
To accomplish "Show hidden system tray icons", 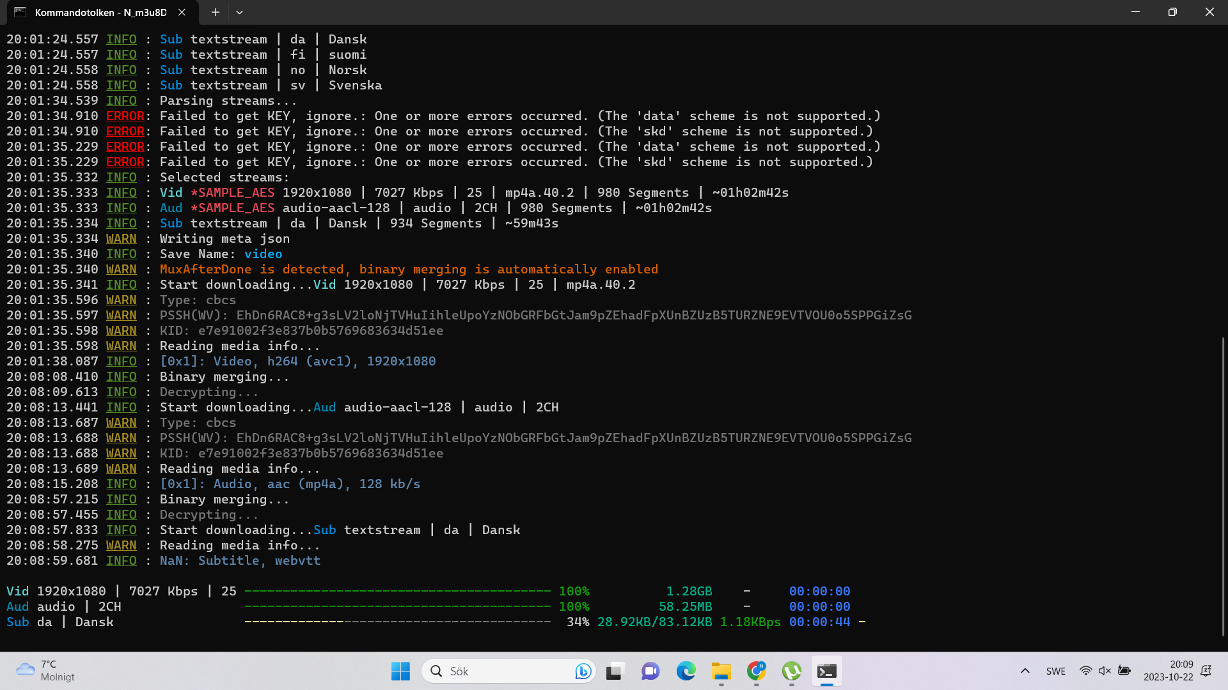I will click(1025, 671).
